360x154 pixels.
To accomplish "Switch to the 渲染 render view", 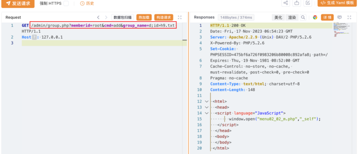I will (x=292, y=18).
